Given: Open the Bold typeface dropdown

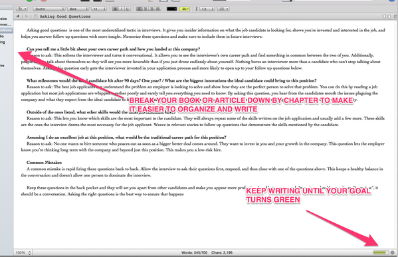Looking at the screenshot, I should click(x=78, y=9).
